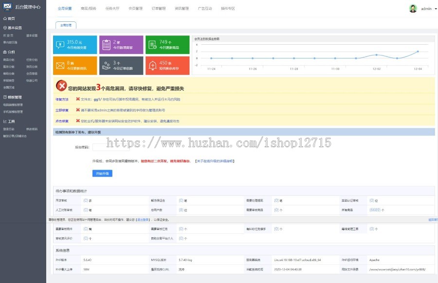Open the 关于在线升级的详细说明 link

214,160
